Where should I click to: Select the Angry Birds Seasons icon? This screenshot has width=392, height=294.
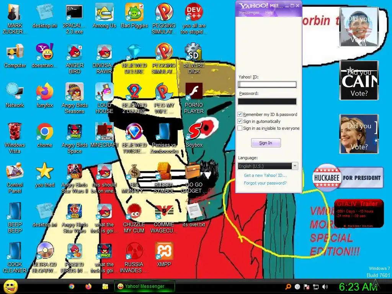[x=74, y=98]
